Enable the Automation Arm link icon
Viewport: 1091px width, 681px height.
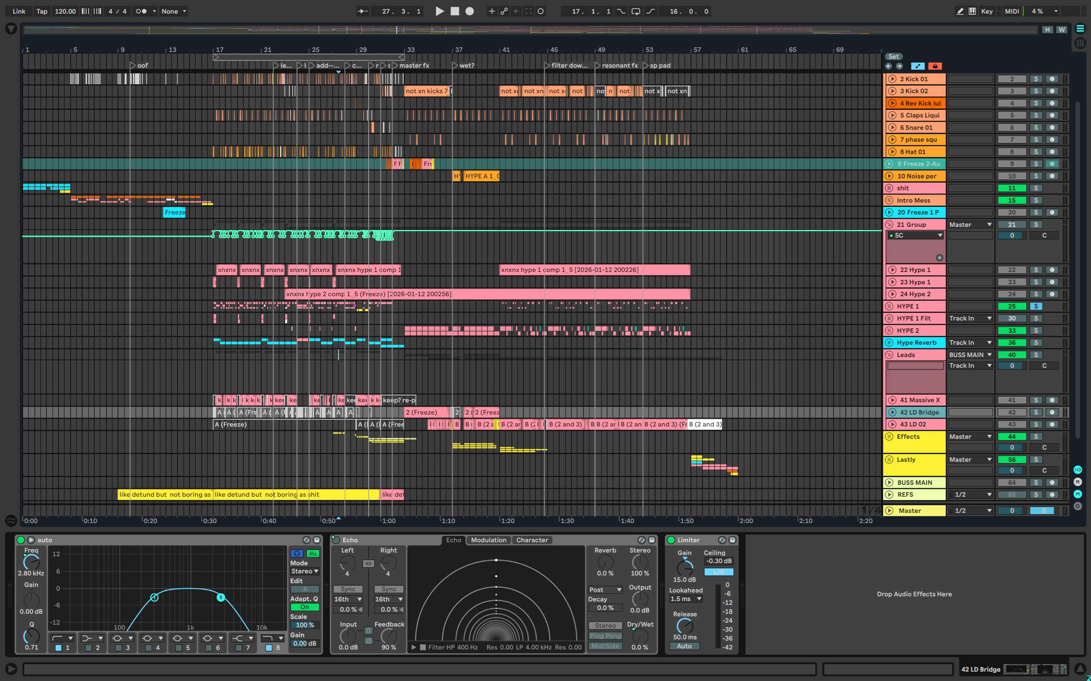[504, 11]
